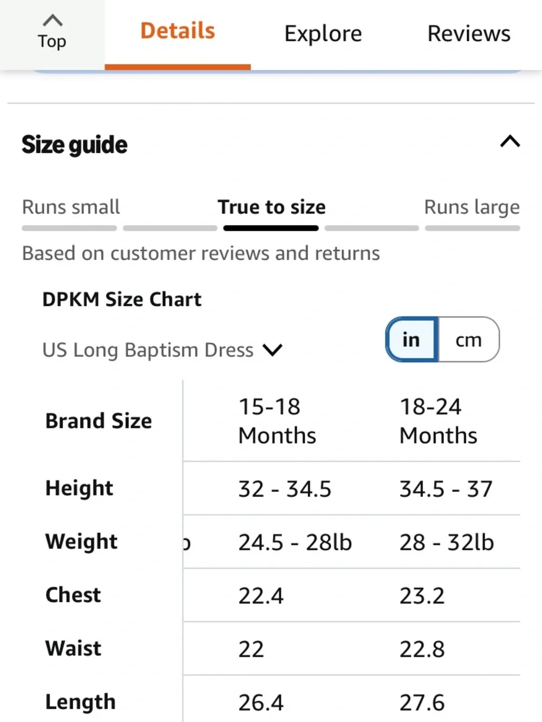Click chest value 22.4
The image size is (542, 722).
[x=261, y=596]
